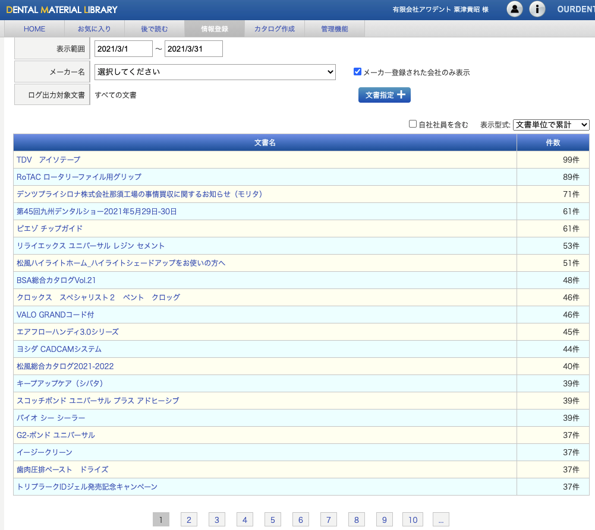Open 管理機能 tab

(334, 29)
